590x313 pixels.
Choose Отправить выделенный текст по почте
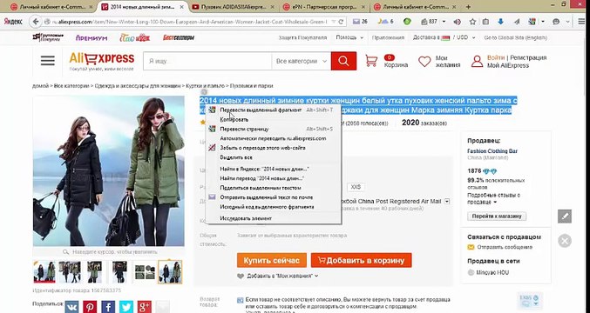pyautogui.click(x=274, y=197)
